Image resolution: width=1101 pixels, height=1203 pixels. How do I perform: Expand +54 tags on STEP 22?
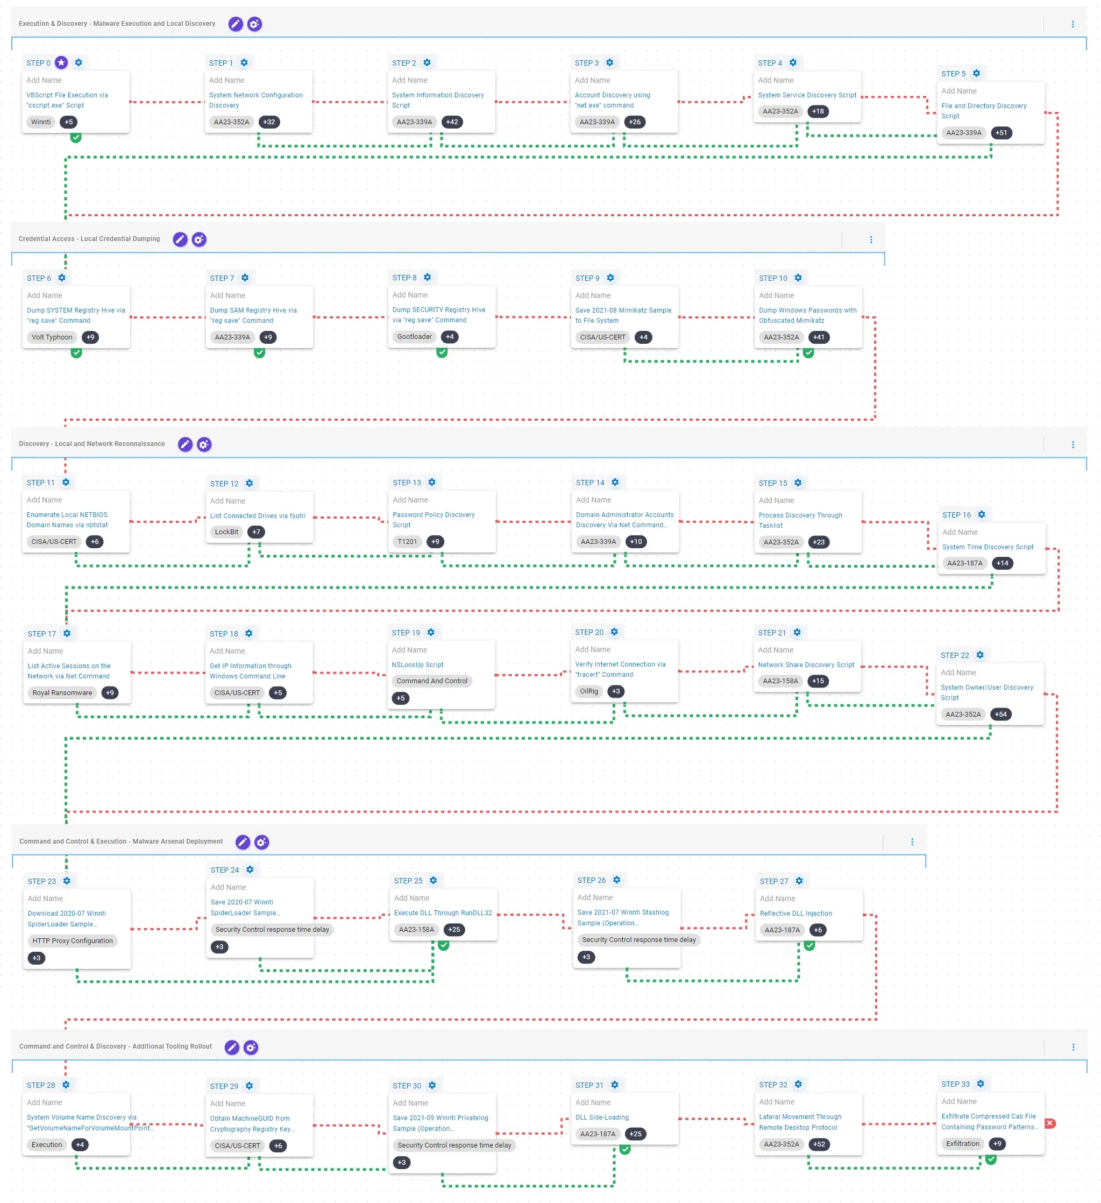1001,714
